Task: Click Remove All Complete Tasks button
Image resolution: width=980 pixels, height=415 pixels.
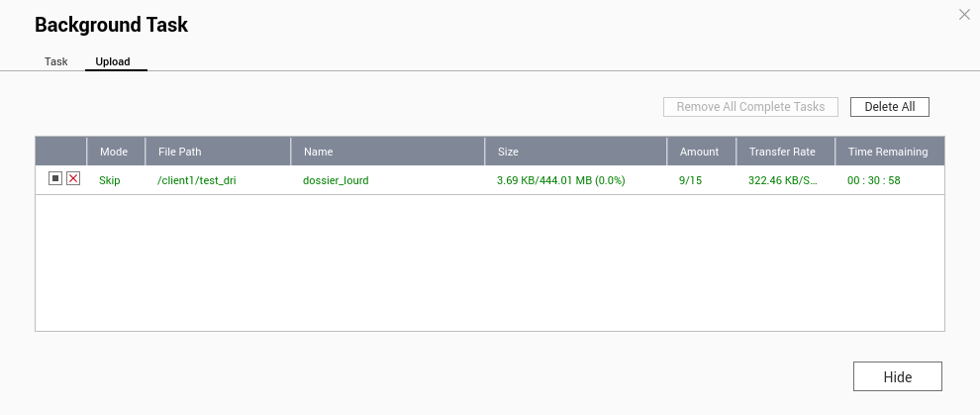Action: pyautogui.click(x=750, y=107)
